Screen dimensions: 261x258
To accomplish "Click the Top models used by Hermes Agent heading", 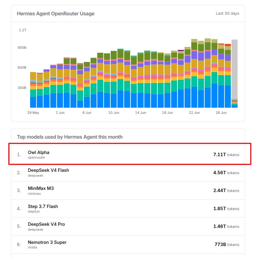I will coord(70,137).
